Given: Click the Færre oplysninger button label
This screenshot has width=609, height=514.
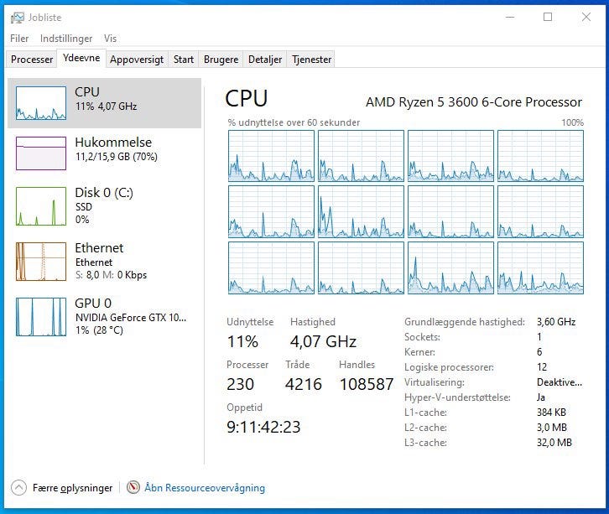Looking at the screenshot, I should 73,487.
